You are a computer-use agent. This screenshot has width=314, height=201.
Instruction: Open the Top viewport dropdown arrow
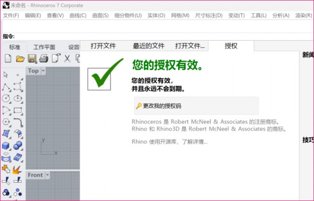[x=43, y=71]
